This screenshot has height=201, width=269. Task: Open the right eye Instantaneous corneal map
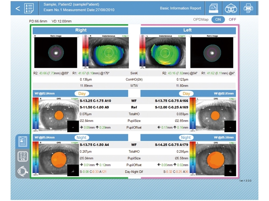[109, 52]
